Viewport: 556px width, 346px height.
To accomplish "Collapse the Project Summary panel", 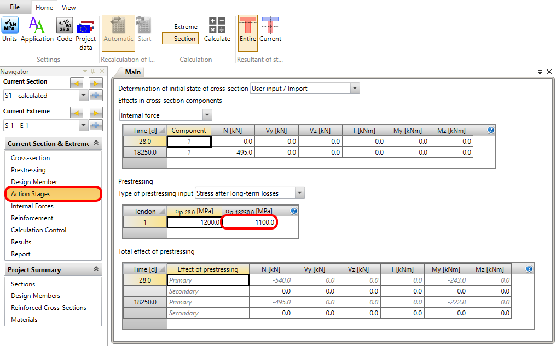I will 96,269.
